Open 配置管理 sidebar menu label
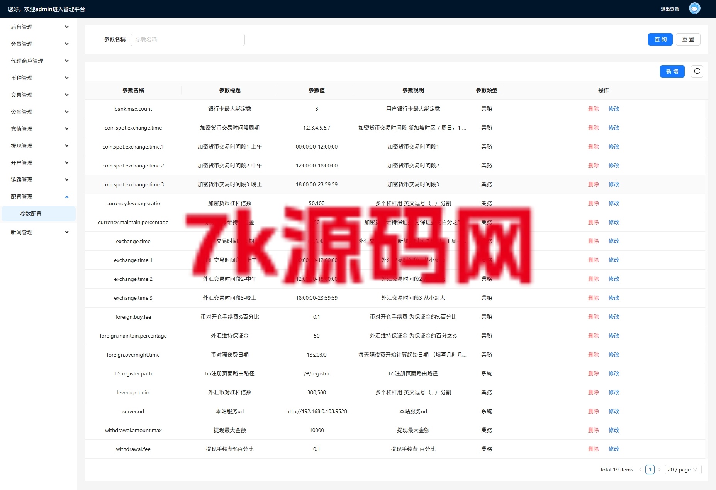 point(22,196)
